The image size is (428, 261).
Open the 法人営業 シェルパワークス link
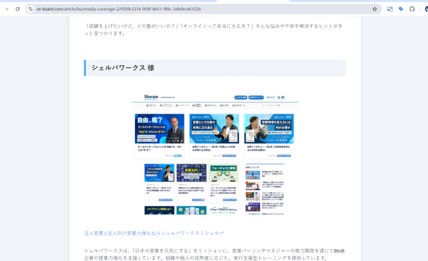coord(154,233)
